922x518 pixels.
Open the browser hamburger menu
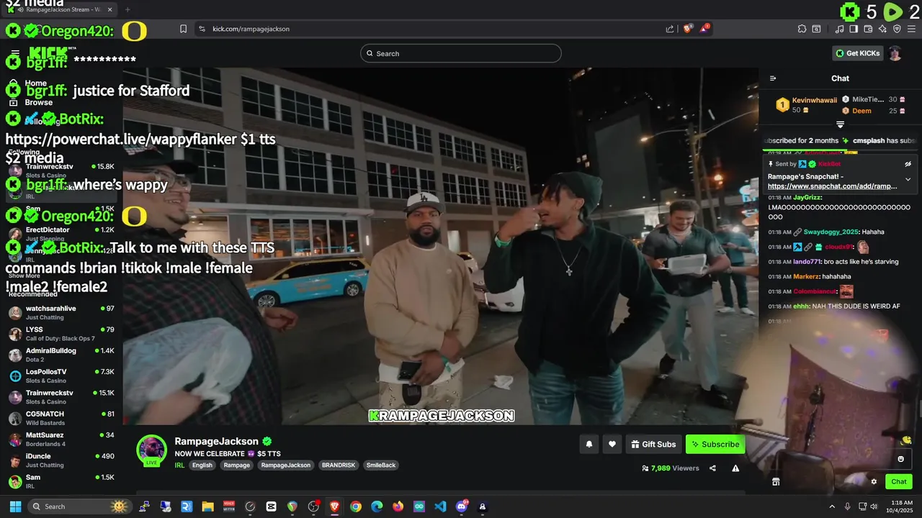pyautogui.click(x=911, y=29)
